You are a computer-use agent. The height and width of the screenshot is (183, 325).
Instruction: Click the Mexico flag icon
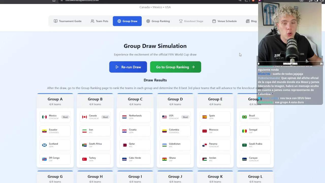(x=44, y=117)
